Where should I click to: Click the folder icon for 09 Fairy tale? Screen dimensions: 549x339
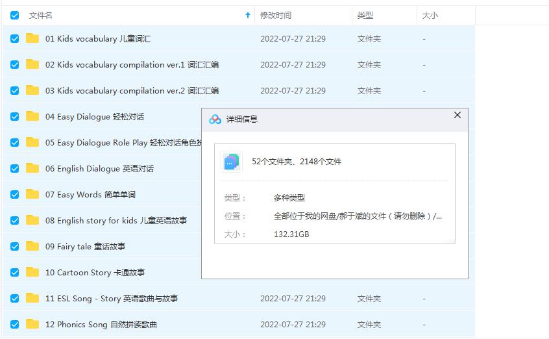click(32, 246)
